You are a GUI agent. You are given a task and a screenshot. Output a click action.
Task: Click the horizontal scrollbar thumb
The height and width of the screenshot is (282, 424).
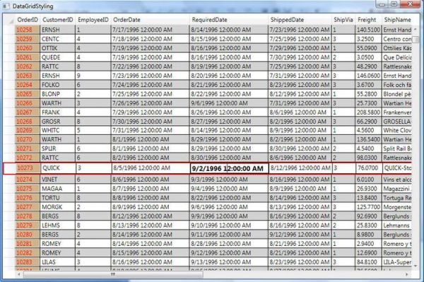click(113, 274)
